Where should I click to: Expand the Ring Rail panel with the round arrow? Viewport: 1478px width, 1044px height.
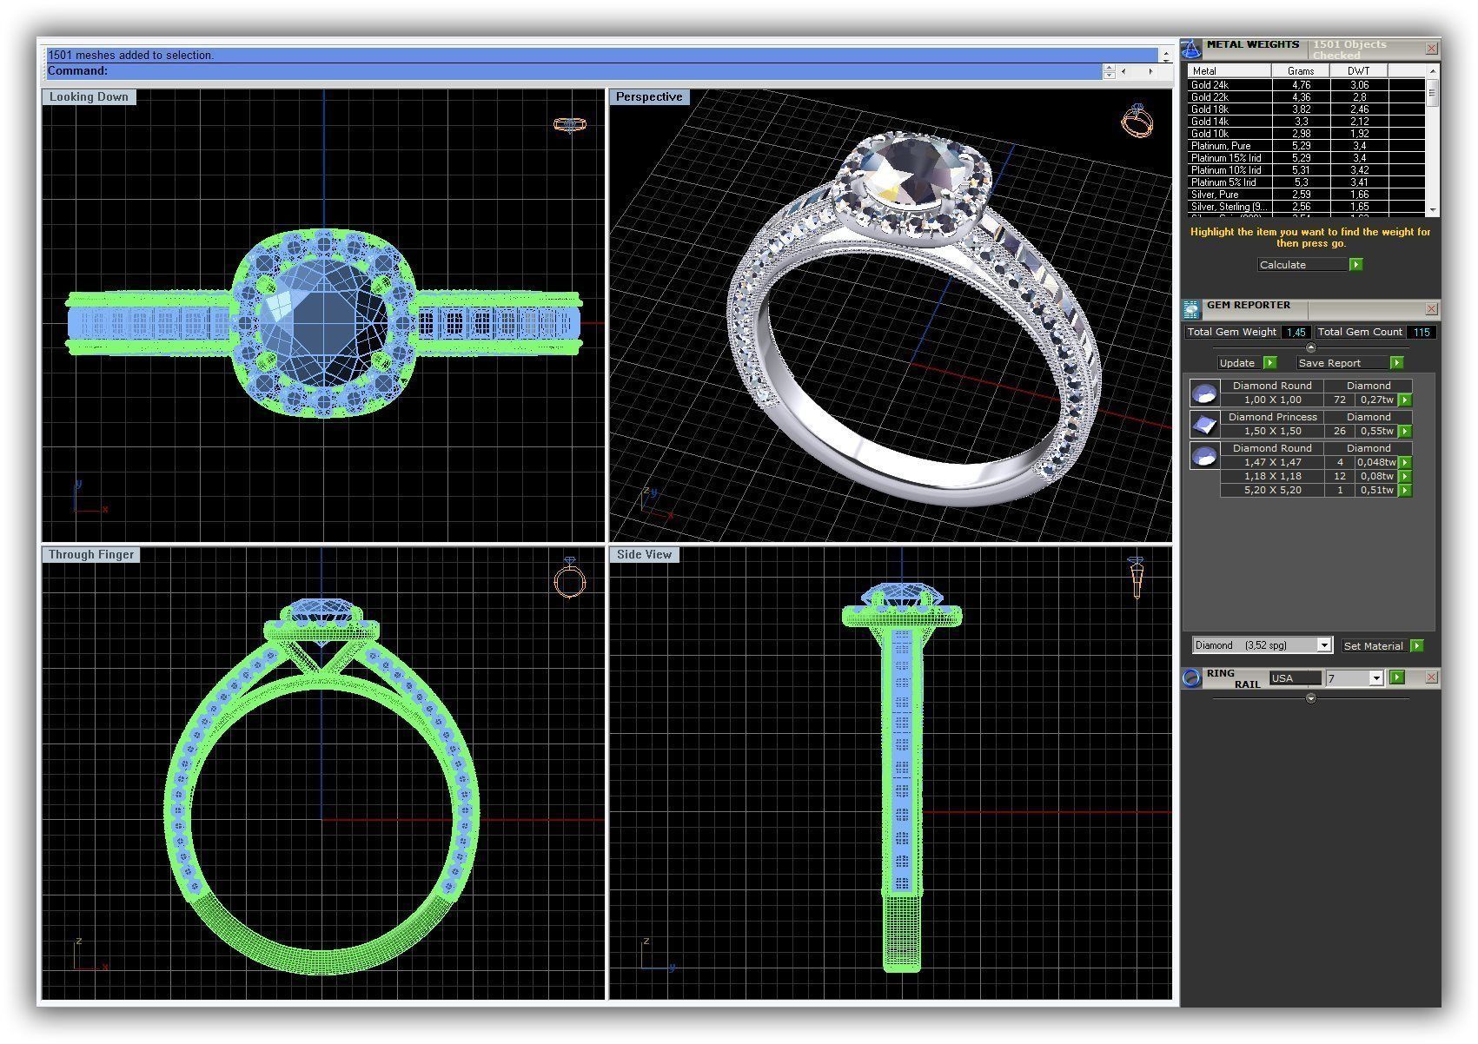[x=1311, y=698]
